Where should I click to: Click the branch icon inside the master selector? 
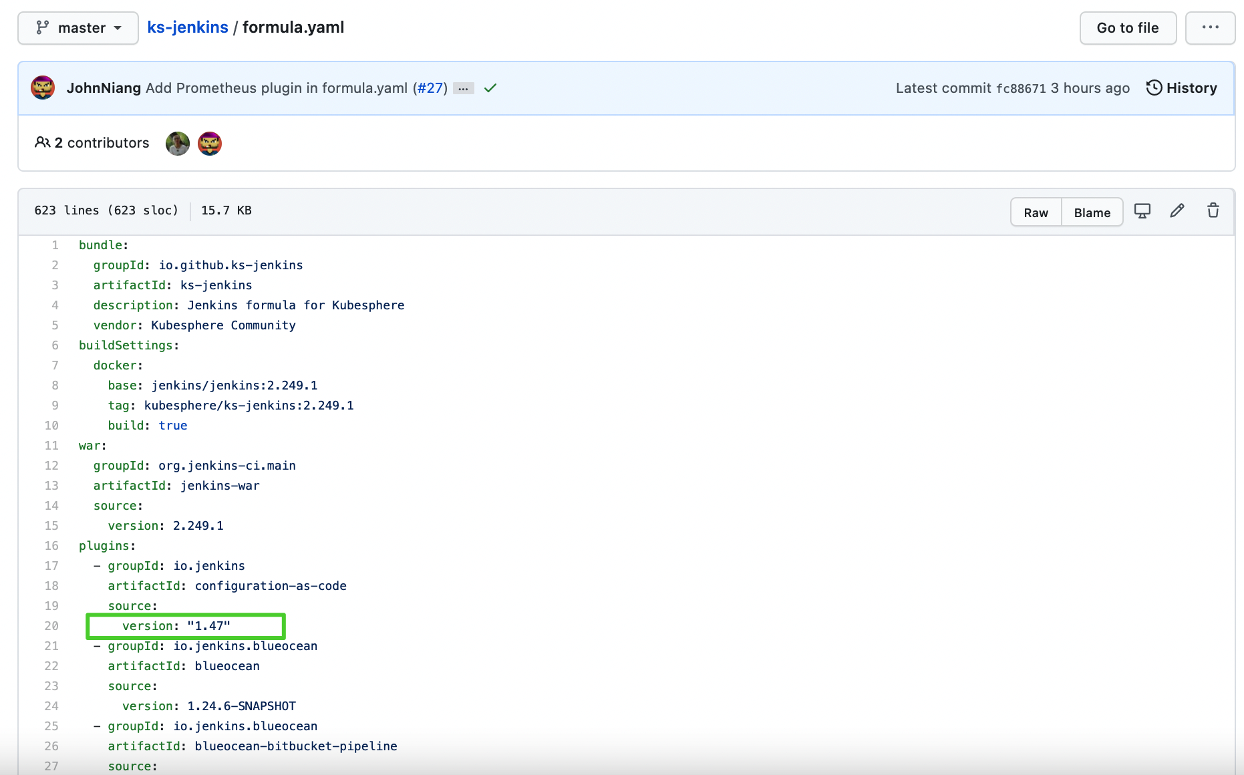tap(43, 27)
